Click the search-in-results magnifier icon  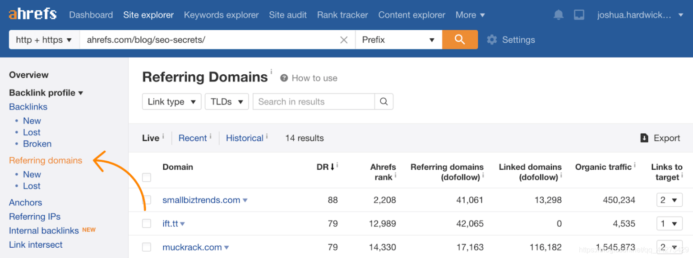tap(384, 102)
